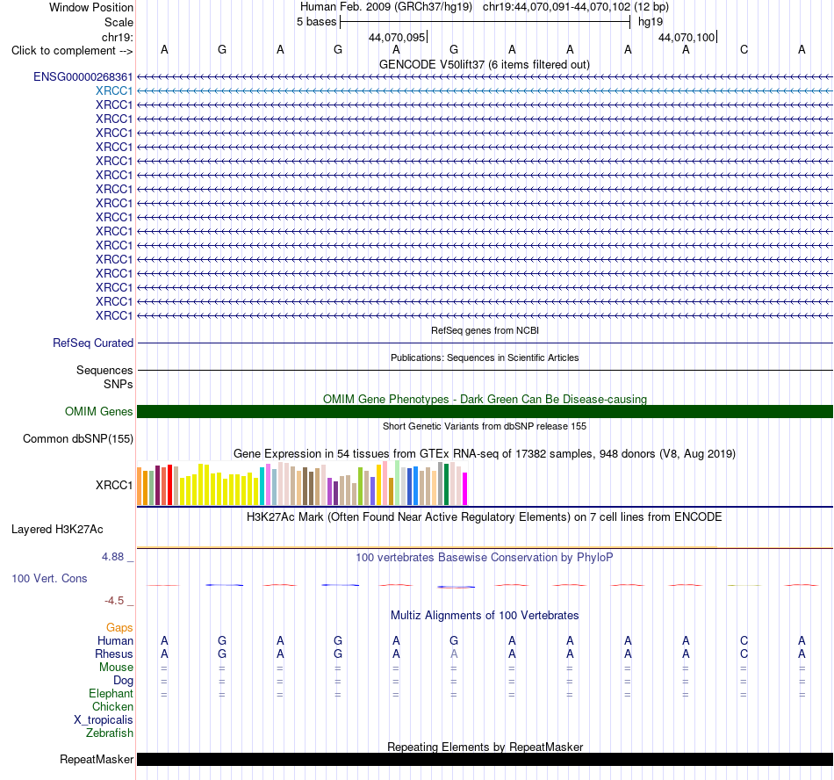Click Repeating Elements by RepeatMasker title
834x780 pixels.
pyautogui.click(x=485, y=747)
